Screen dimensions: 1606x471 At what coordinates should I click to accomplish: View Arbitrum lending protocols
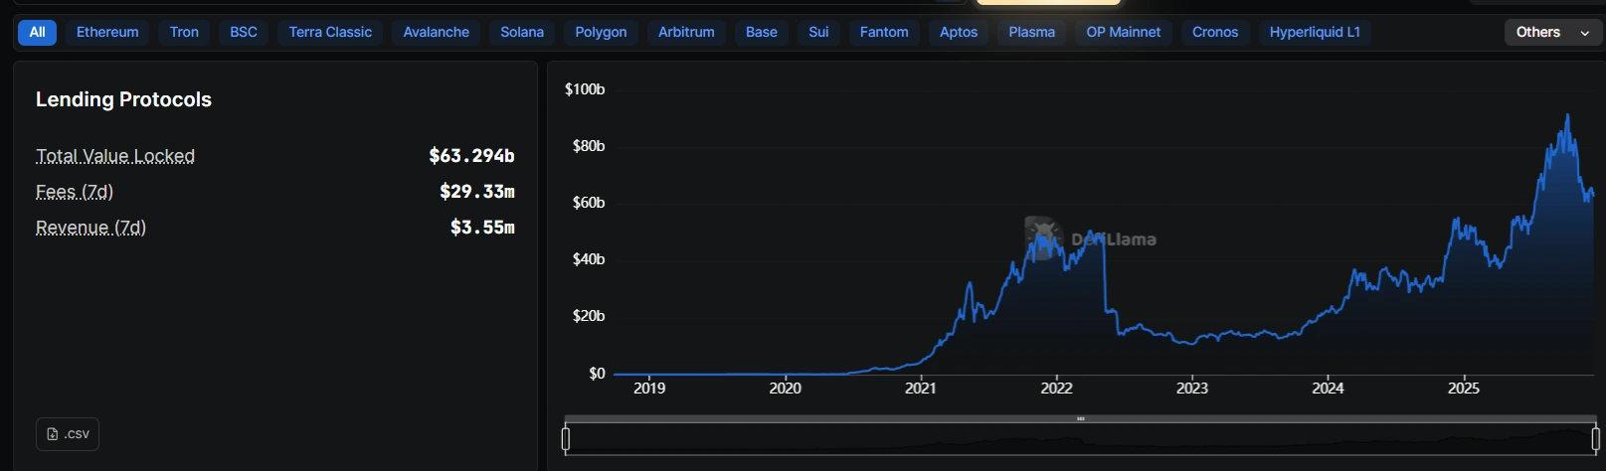686,32
